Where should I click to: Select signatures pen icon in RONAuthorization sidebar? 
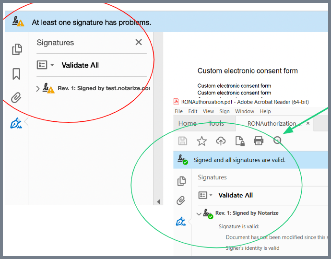[181, 222]
